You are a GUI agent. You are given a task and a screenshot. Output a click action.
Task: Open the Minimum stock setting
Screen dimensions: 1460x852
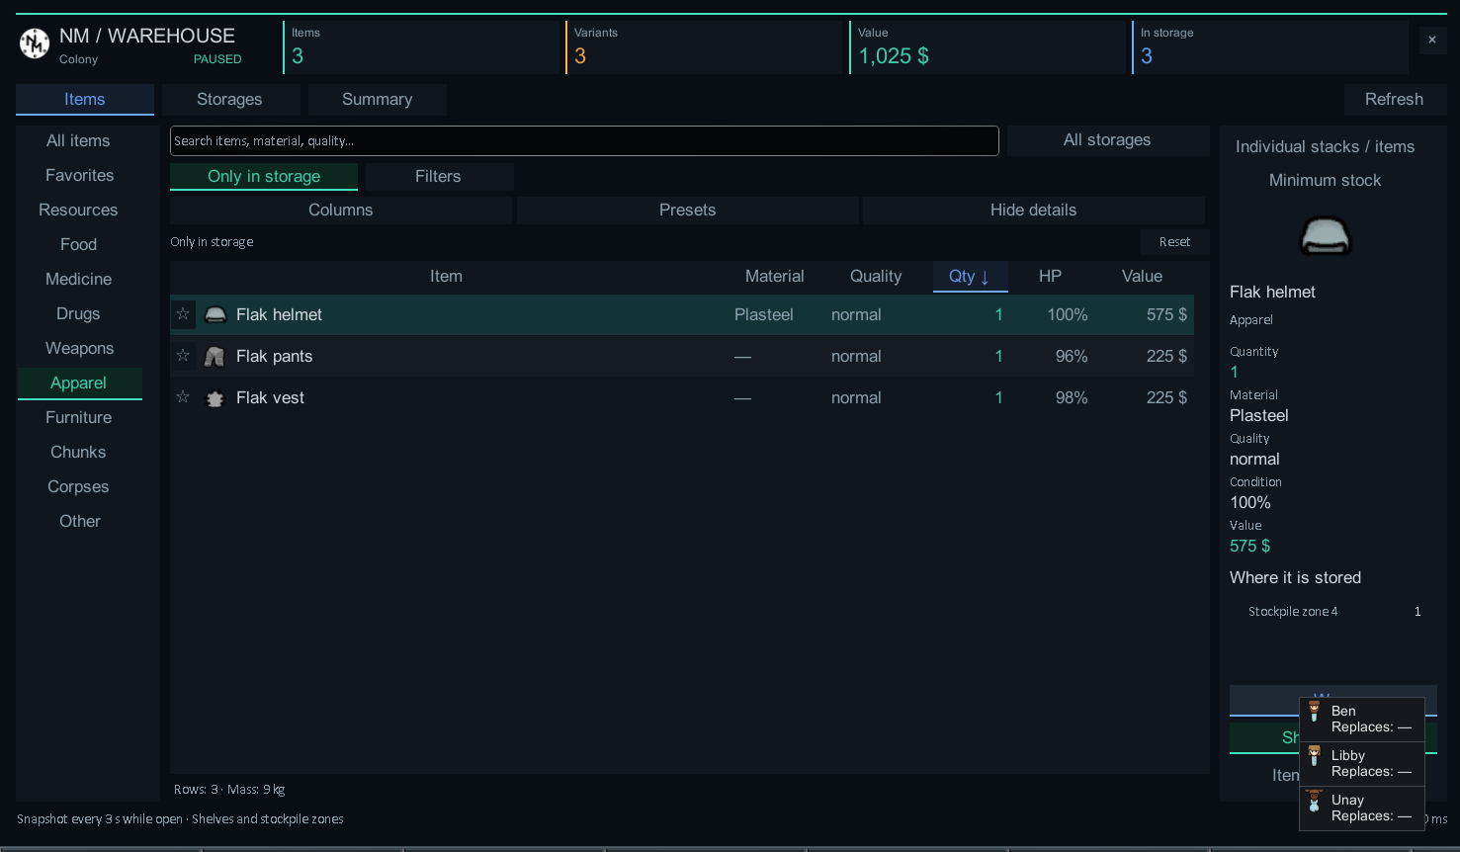click(x=1326, y=180)
